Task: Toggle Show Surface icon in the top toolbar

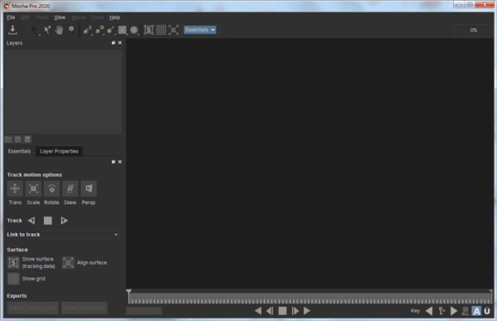Action: click(148, 30)
